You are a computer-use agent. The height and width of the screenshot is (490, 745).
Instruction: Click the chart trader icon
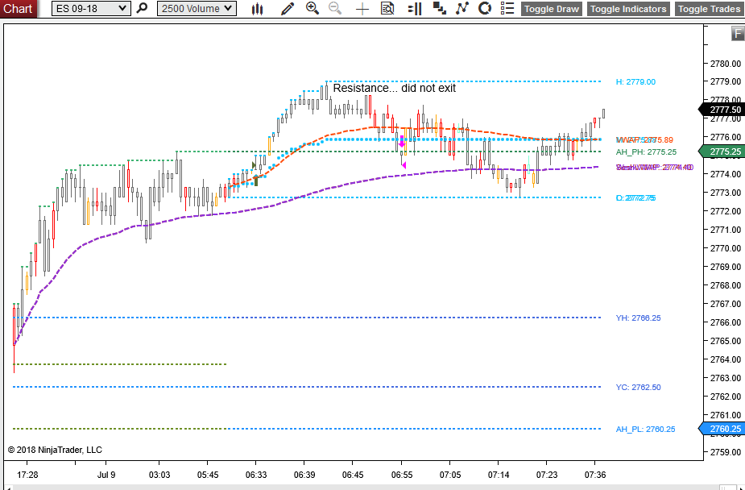(x=415, y=9)
